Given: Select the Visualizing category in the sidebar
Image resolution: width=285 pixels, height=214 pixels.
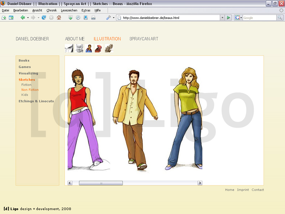Looking at the screenshot, I should click(x=28, y=73).
